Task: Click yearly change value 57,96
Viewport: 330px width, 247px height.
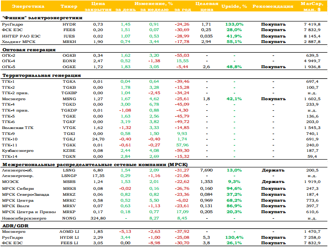Action: point(183,145)
